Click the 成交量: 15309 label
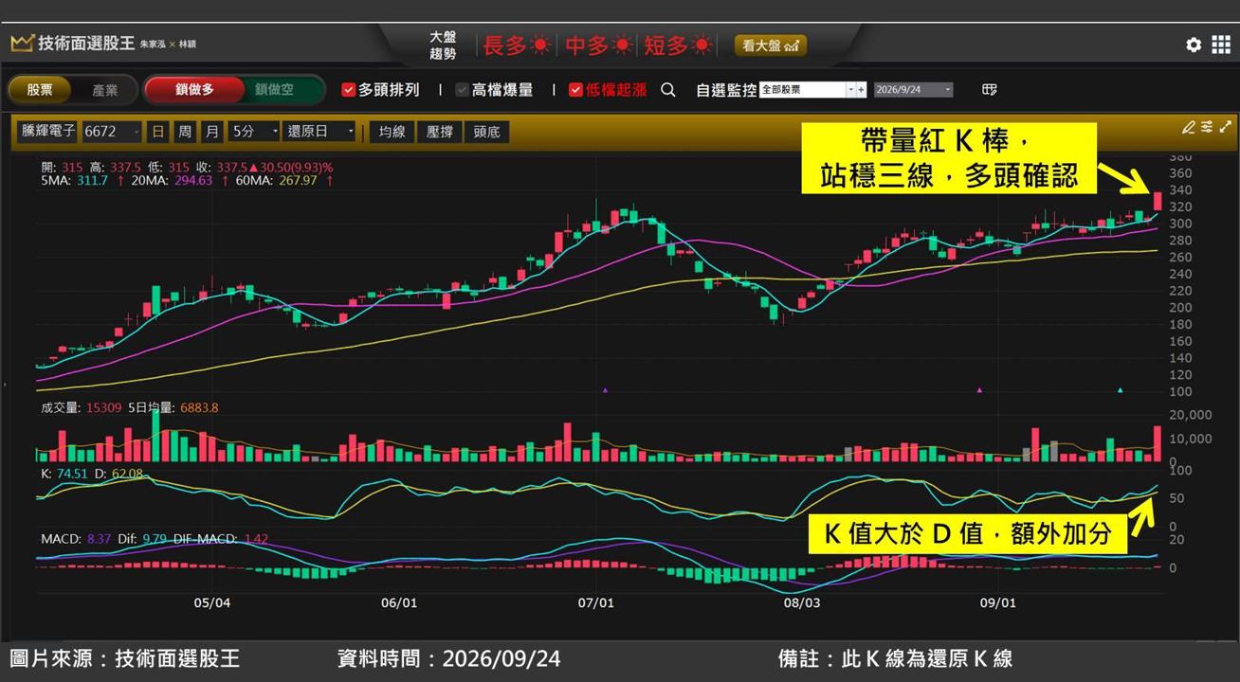 pyautogui.click(x=81, y=407)
